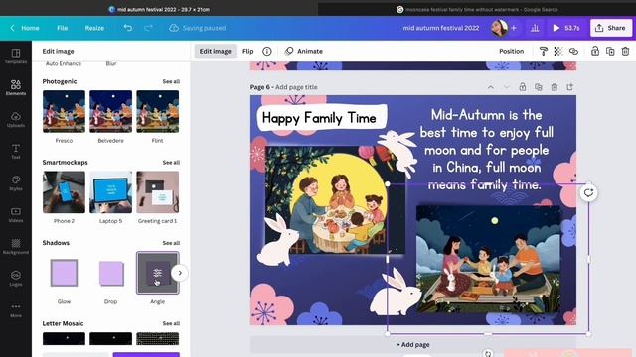Delete the selected element with trash icon
Viewport: 636px width, 357px height.
[625, 51]
